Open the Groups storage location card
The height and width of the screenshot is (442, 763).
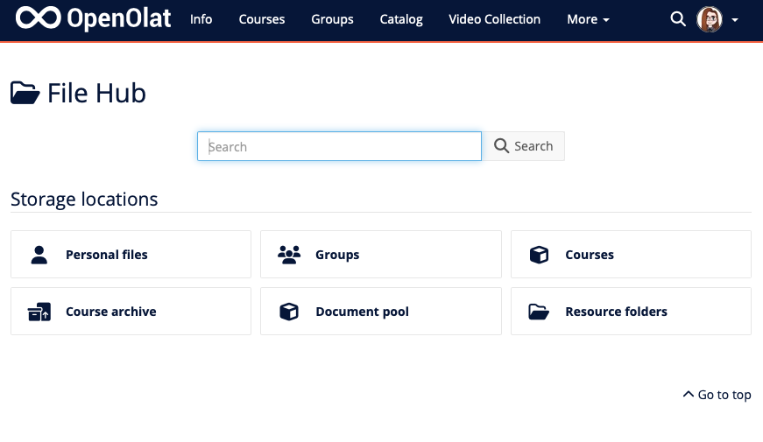(380, 255)
